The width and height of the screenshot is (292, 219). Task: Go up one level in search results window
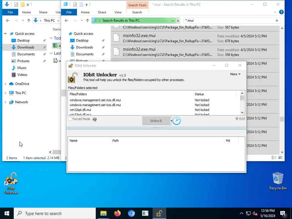coord(87,21)
